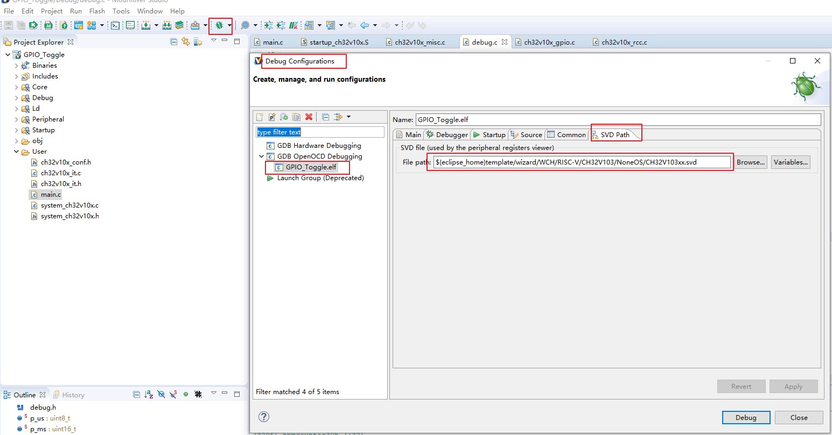Click the SVD File path field
Screen dimensions: 832x435
click(582, 162)
